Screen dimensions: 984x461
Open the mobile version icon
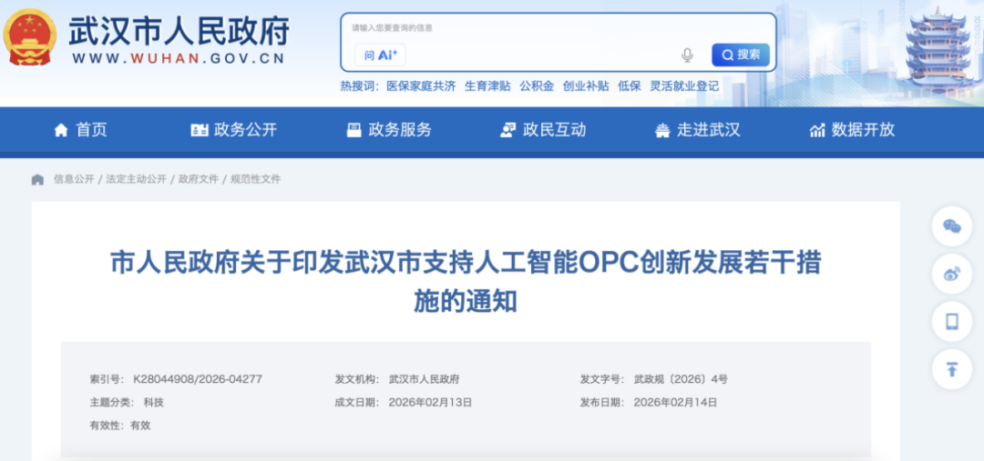[x=951, y=321]
